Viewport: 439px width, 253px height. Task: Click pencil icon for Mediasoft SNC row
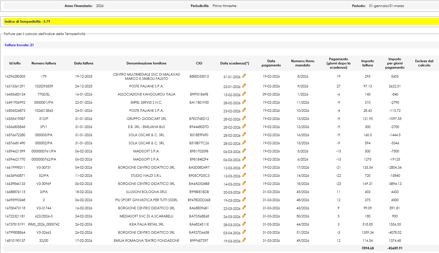[244, 216]
